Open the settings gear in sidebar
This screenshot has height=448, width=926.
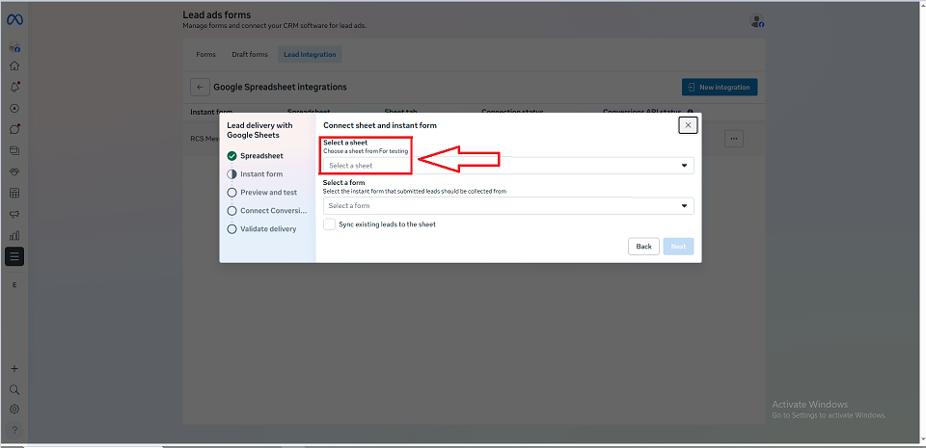pos(14,408)
